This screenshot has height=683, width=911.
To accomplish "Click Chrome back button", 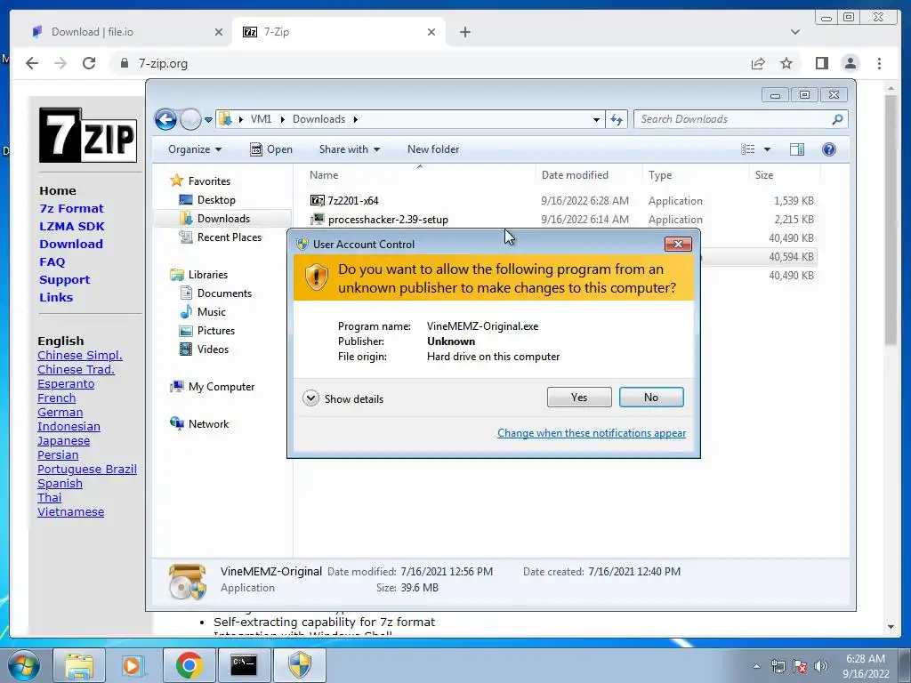I will pos(32,63).
